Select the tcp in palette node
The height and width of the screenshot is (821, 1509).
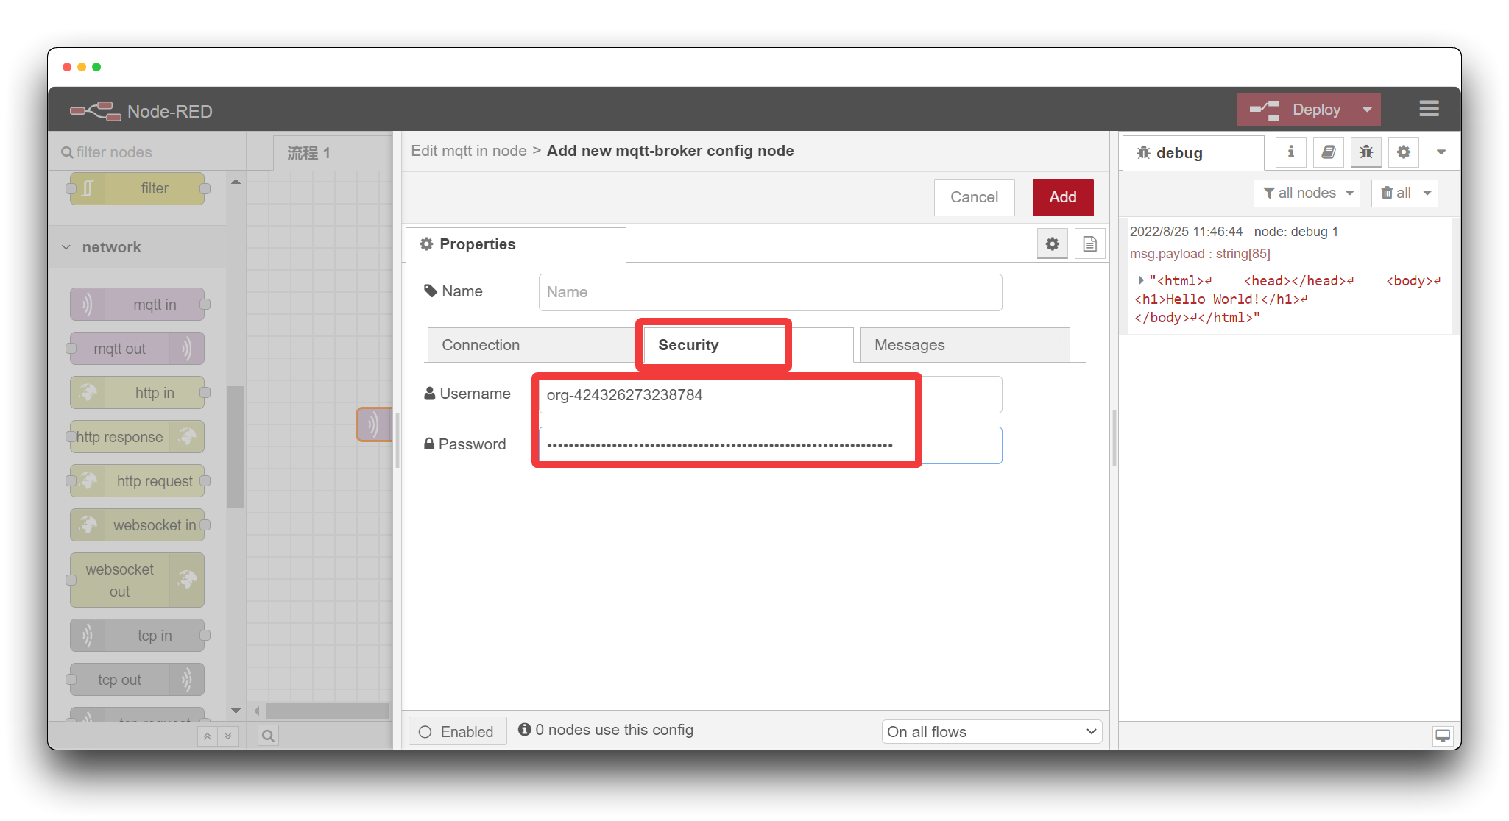138,635
